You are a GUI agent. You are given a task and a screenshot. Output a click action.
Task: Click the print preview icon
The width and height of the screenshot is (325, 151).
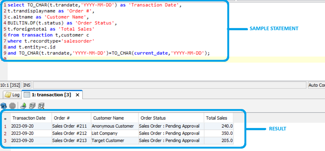[x=41, y=106]
